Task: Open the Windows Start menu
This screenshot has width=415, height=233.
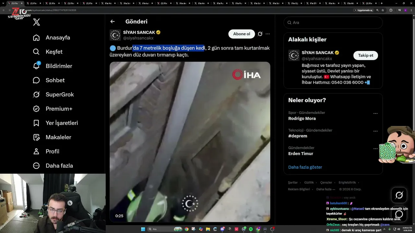Action: 143,229
